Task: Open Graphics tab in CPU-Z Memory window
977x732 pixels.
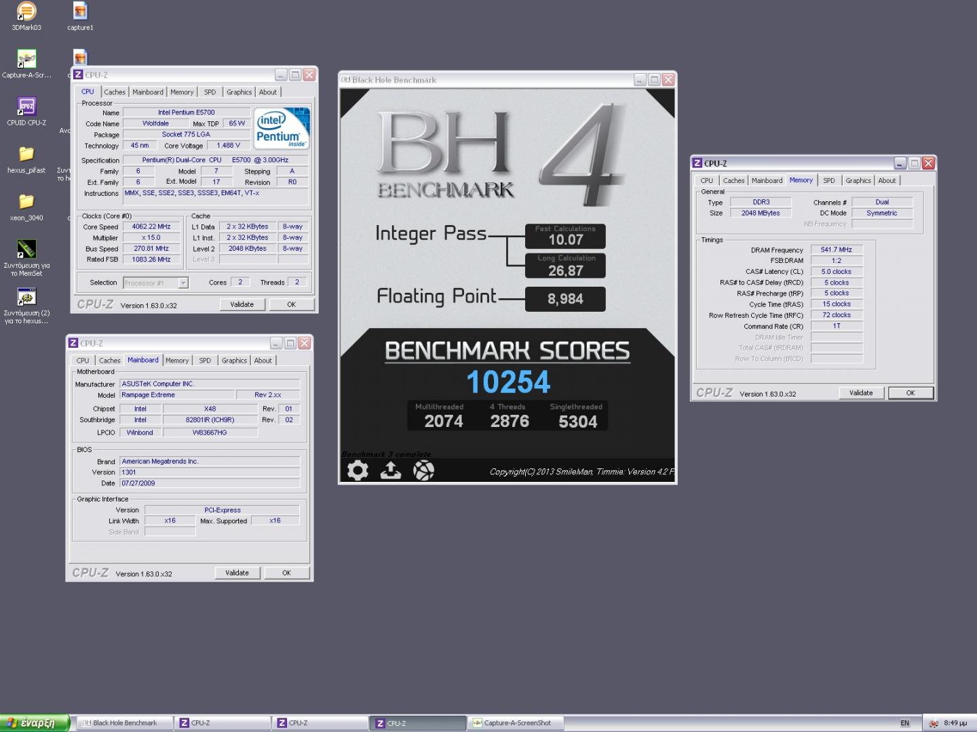Action: click(x=858, y=180)
